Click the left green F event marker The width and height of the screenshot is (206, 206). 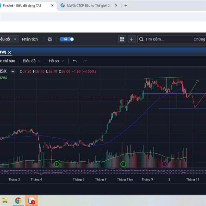click(x=57, y=164)
